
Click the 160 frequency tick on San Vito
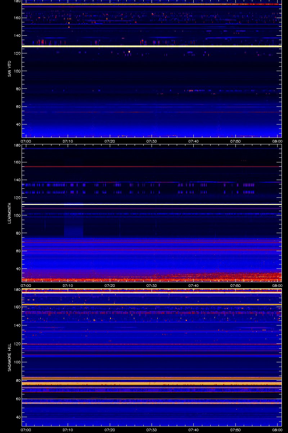point(17,18)
